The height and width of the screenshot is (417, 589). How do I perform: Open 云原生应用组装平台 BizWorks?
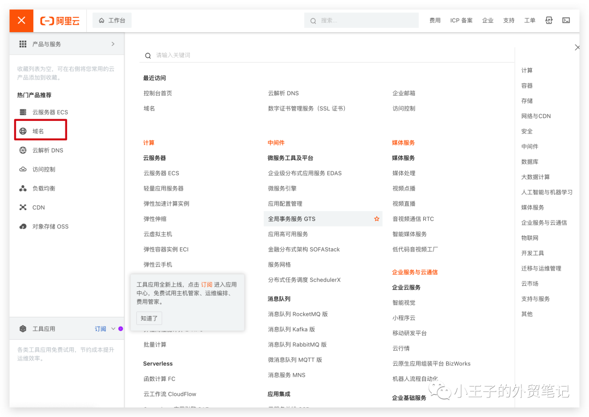click(431, 363)
